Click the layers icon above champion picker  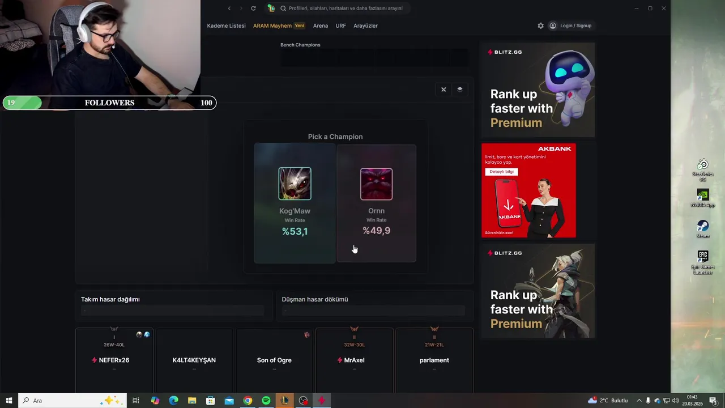[459, 90]
